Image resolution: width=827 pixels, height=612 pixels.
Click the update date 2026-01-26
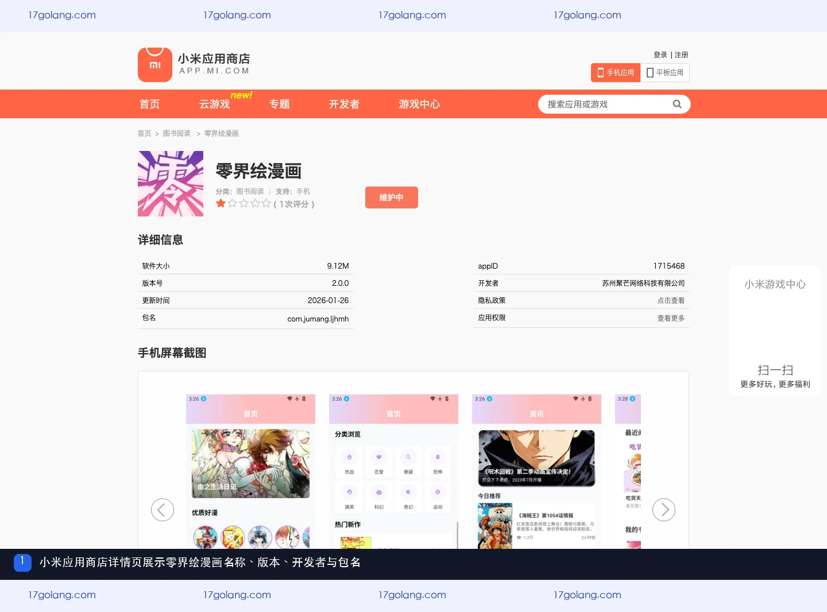pos(329,300)
